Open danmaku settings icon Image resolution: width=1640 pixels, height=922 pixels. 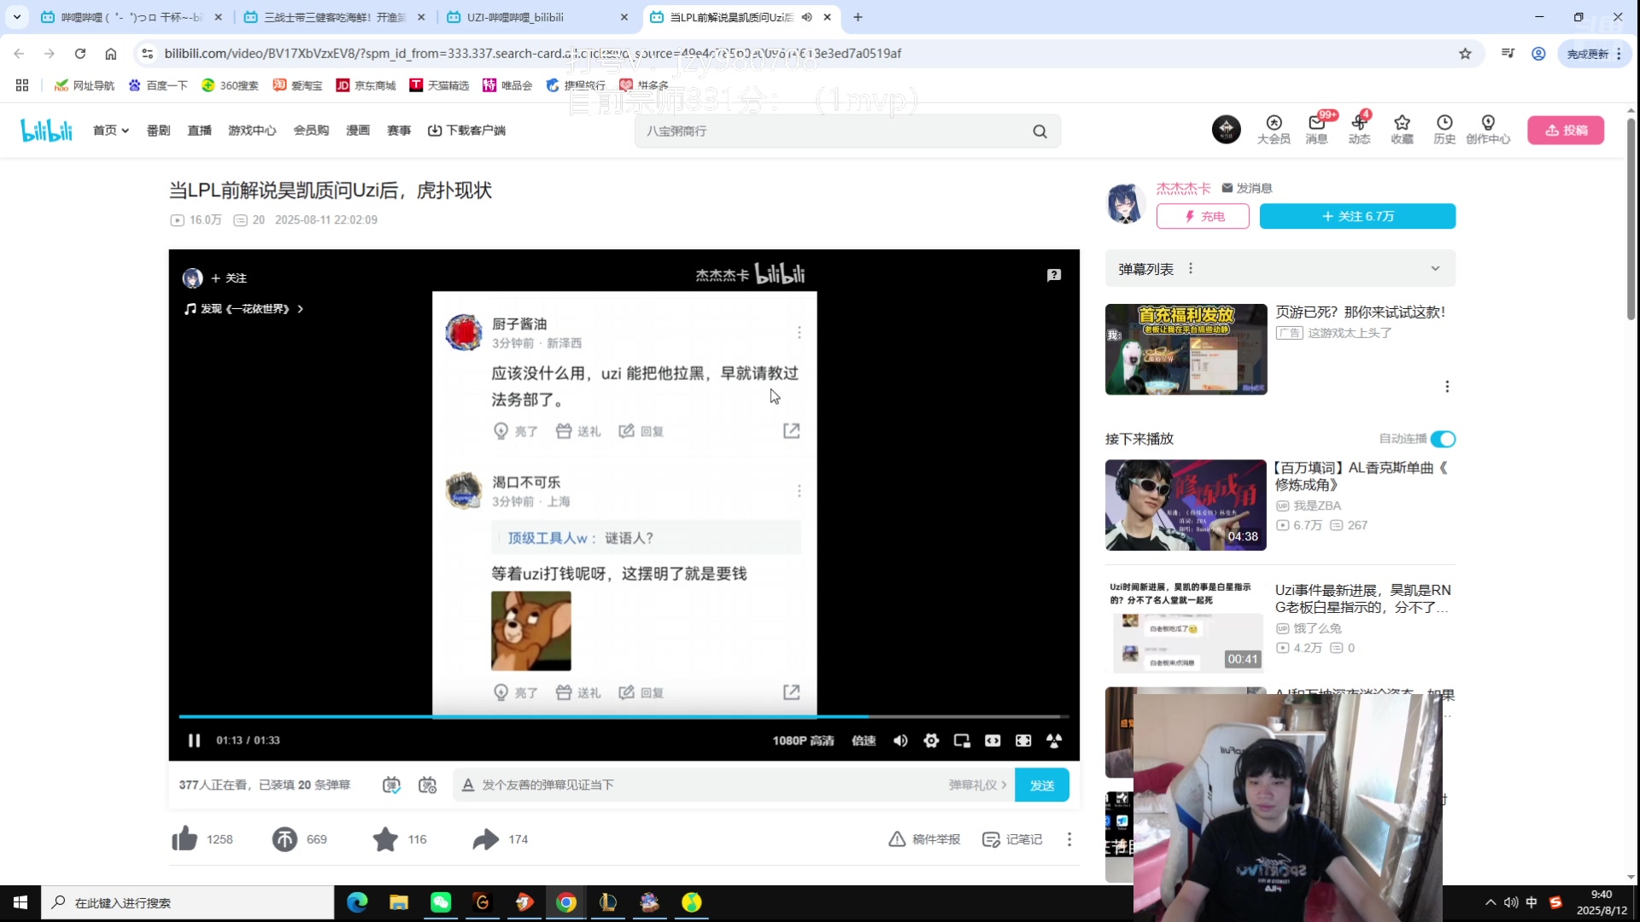point(427,785)
